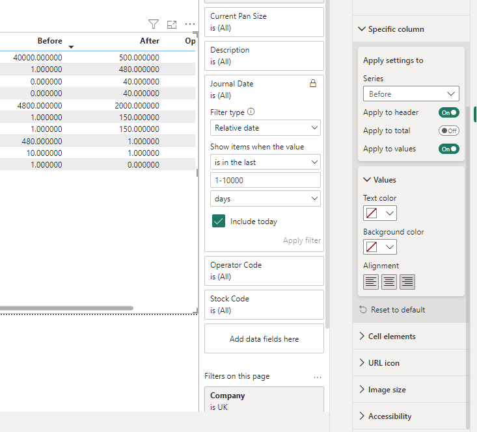Screen dimensions: 477x432
Task: Open Filter type Relative date dropdown
Action: click(x=266, y=128)
